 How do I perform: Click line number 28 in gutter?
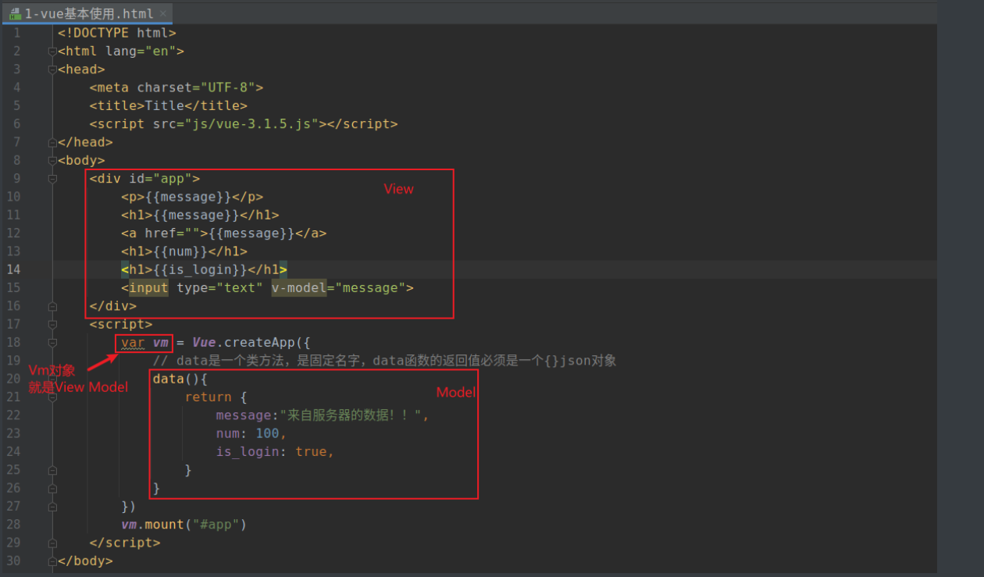pos(13,524)
